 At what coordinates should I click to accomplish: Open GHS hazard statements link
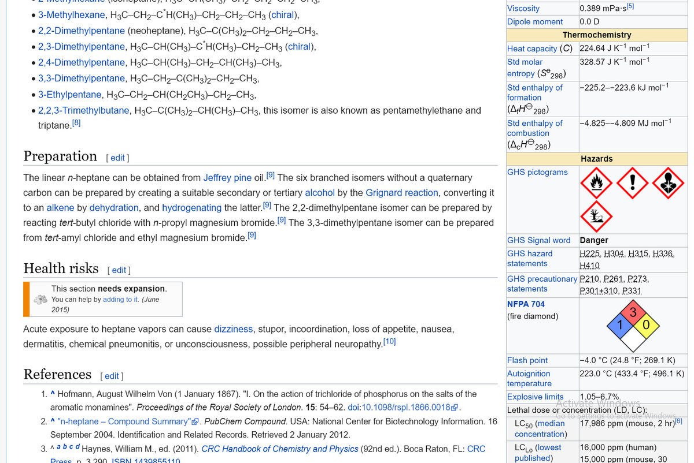pos(530,258)
